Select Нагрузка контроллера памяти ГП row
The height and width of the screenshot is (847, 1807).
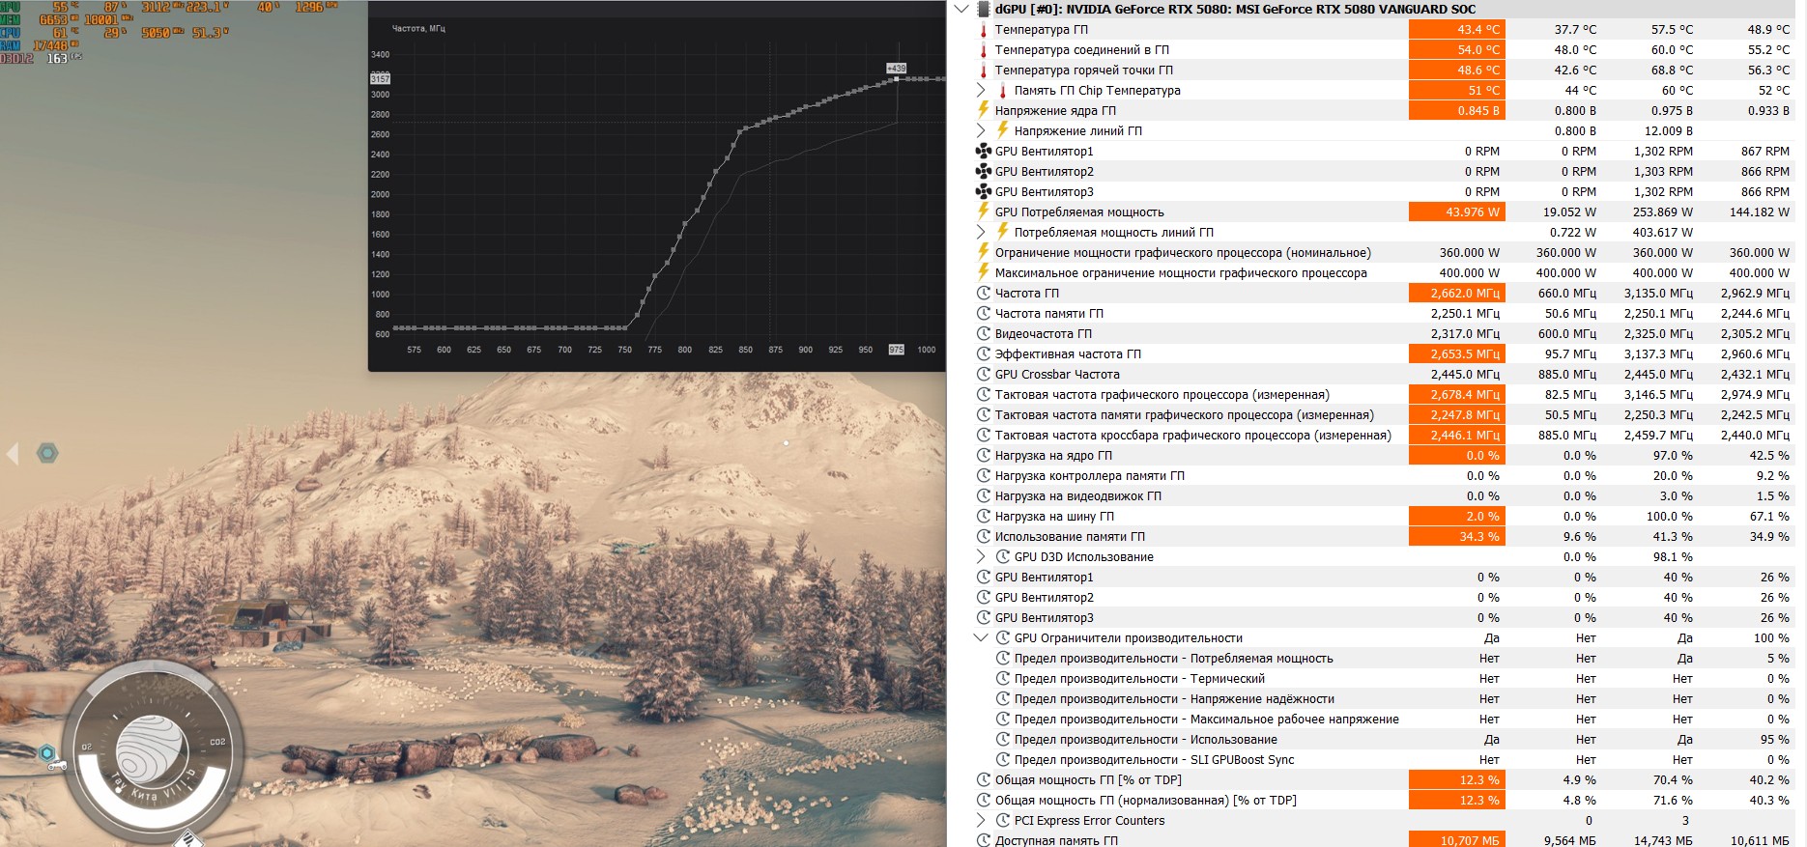1384,476
